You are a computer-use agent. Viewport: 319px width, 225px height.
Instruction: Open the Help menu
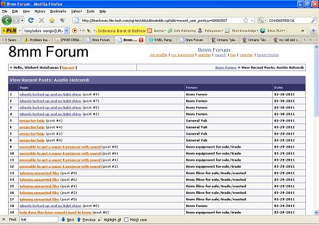pos(103,11)
